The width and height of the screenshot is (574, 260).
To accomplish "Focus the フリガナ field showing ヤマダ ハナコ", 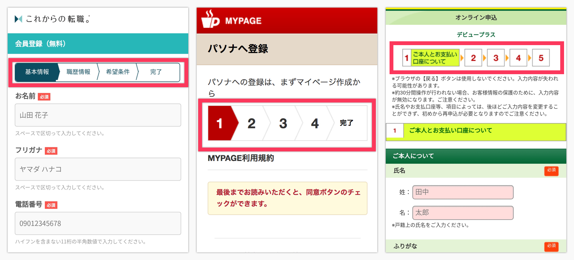I will [x=98, y=169].
